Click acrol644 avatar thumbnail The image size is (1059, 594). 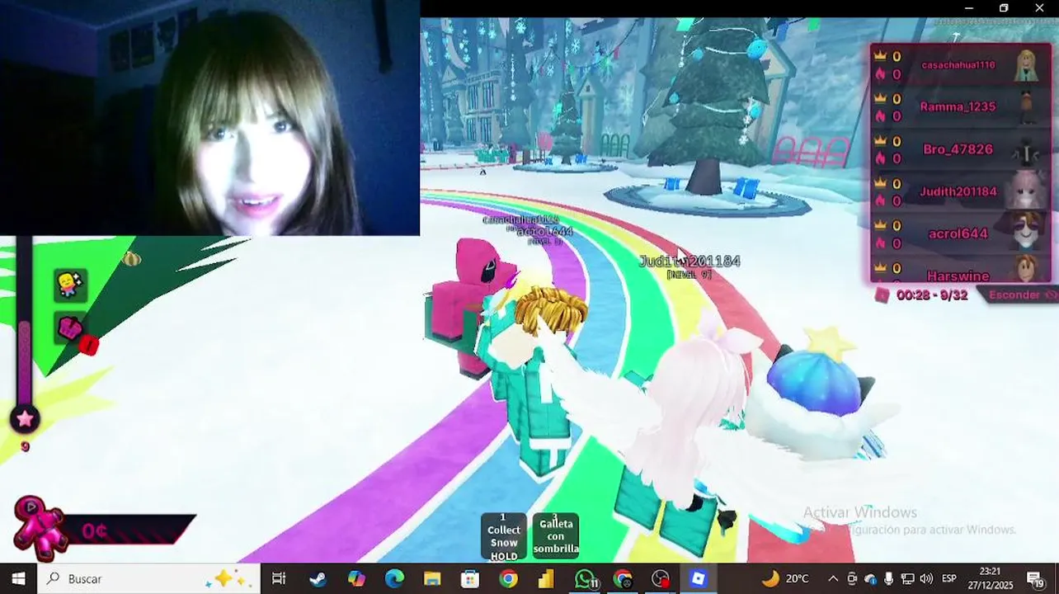1027,233
